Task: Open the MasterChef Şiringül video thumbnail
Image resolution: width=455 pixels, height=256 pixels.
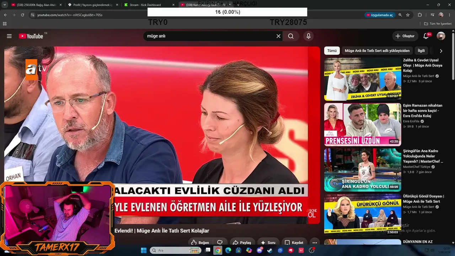Action: pyautogui.click(x=363, y=170)
